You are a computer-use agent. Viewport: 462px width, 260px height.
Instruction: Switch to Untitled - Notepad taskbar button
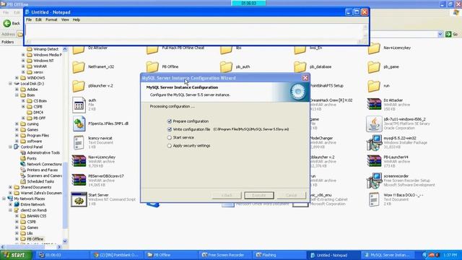[x=334, y=255]
